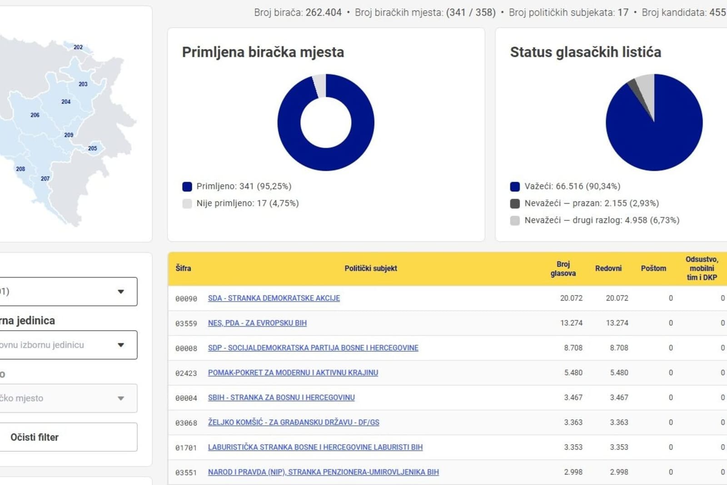The image size is (727, 485).
Task: Open POMAK-Pokret za Modernu i Aktivnu Krajinu
Action: click(293, 373)
